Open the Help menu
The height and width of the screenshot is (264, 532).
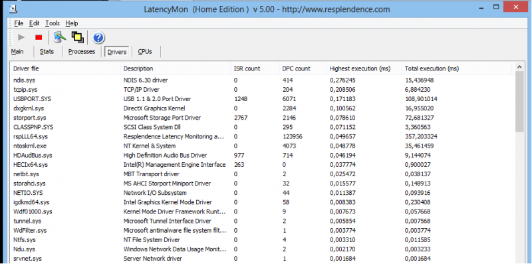(x=72, y=23)
